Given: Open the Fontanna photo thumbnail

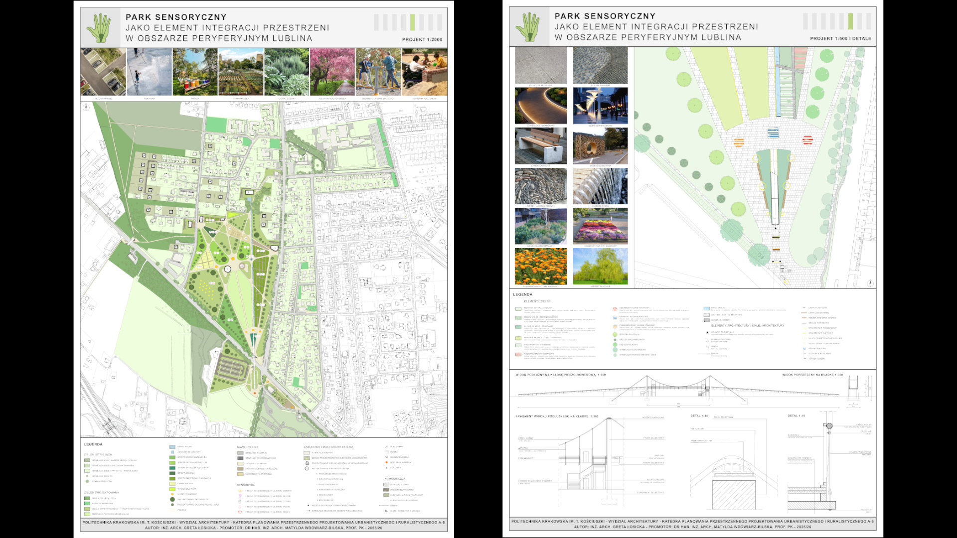Looking at the screenshot, I should coord(149,72).
